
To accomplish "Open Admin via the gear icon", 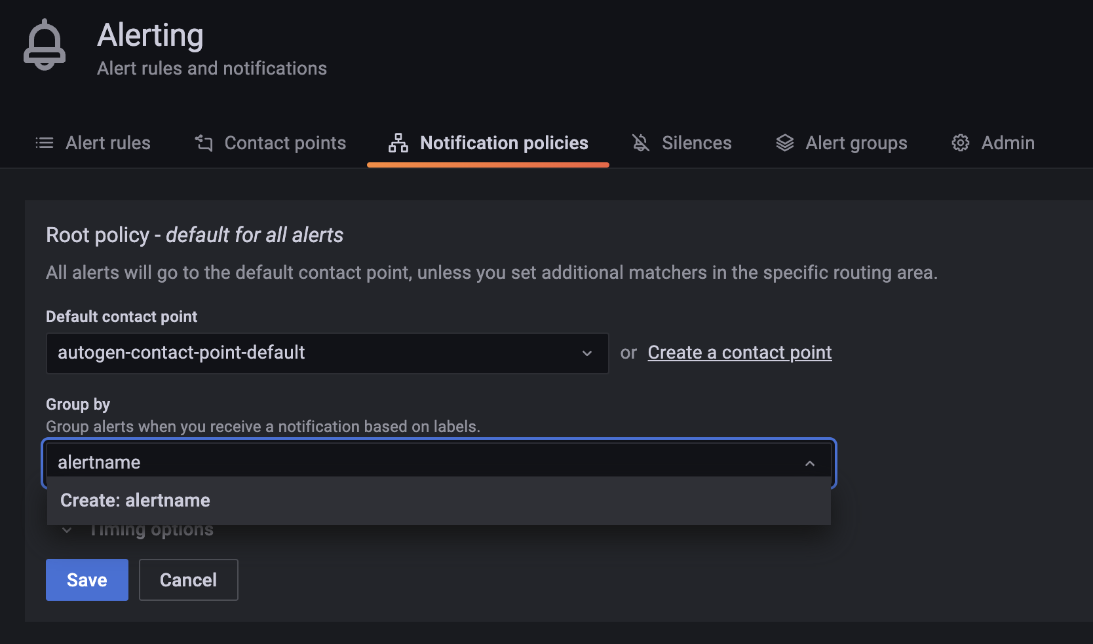I will click(x=959, y=143).
